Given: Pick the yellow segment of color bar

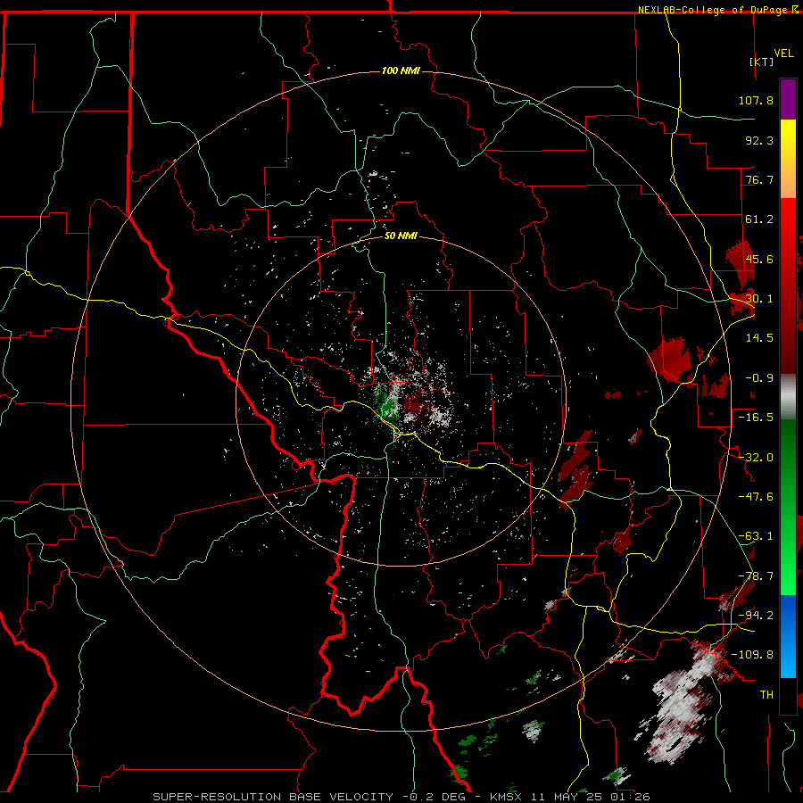Looking at the screenshot, I should [788, 132].
